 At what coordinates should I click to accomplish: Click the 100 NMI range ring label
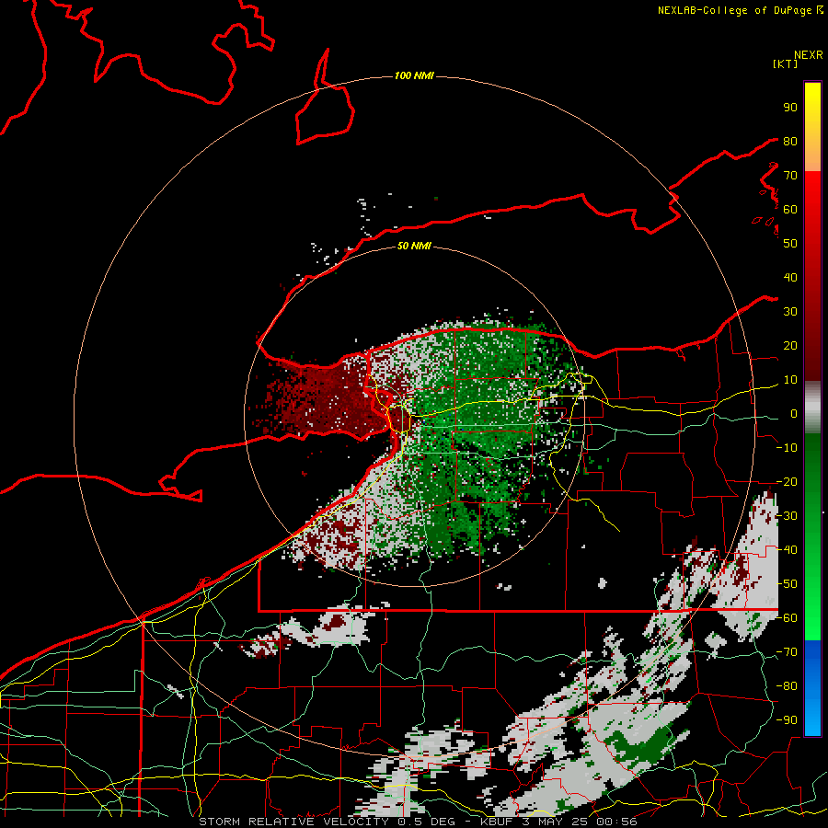(x=414, y=75)
